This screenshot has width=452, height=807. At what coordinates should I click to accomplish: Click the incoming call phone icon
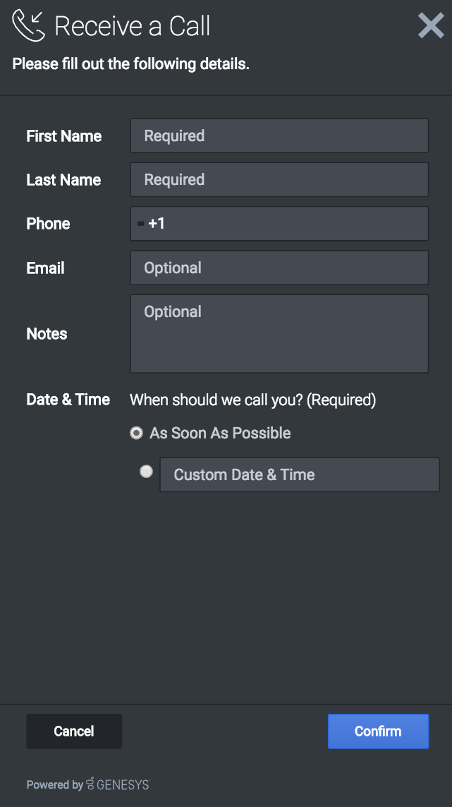[x=28, y=26]
